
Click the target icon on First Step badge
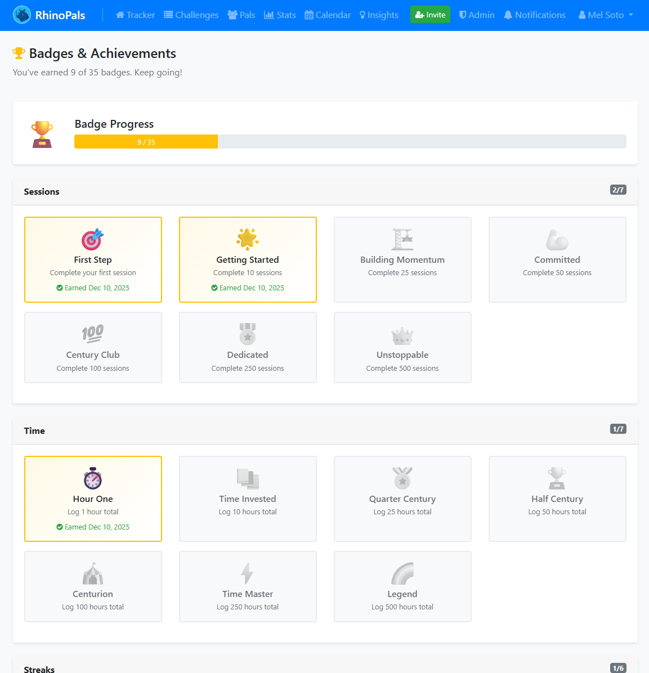click(93, 239)
